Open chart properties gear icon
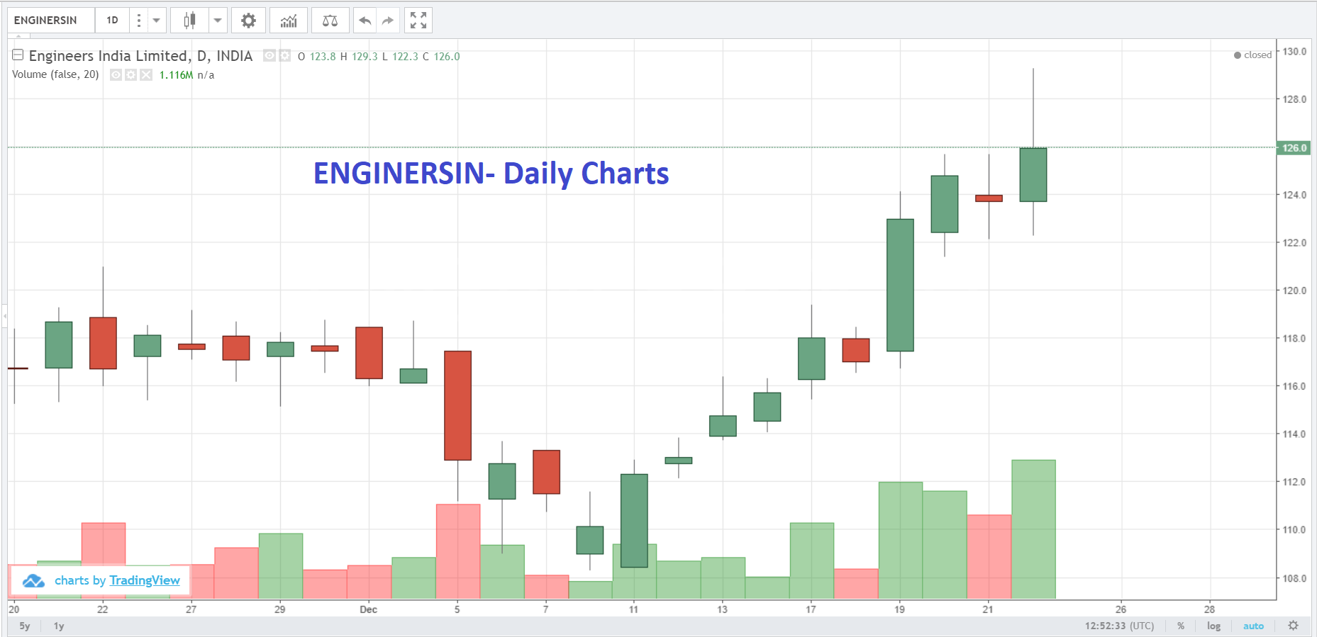The height and width of the screenshot is (637, 1317). (248, 21)
